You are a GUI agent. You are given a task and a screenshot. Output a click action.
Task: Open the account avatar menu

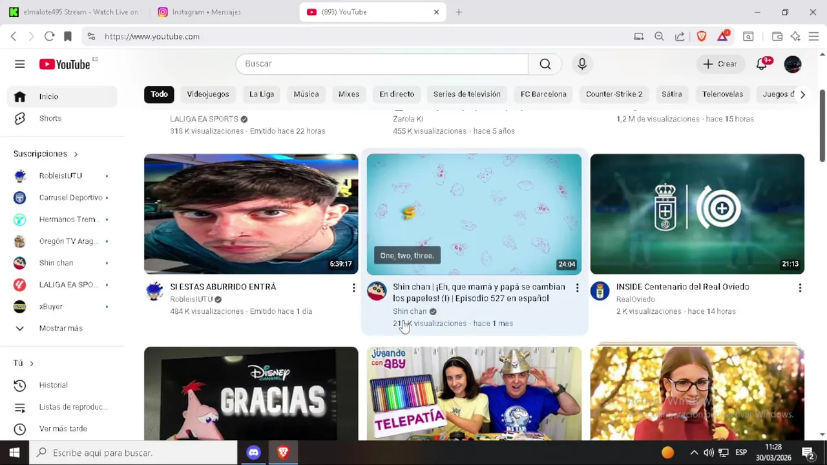point(793,64)
